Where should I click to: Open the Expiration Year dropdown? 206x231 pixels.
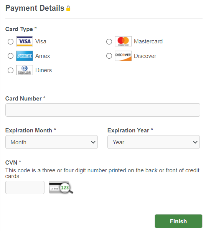pos(153,142)
